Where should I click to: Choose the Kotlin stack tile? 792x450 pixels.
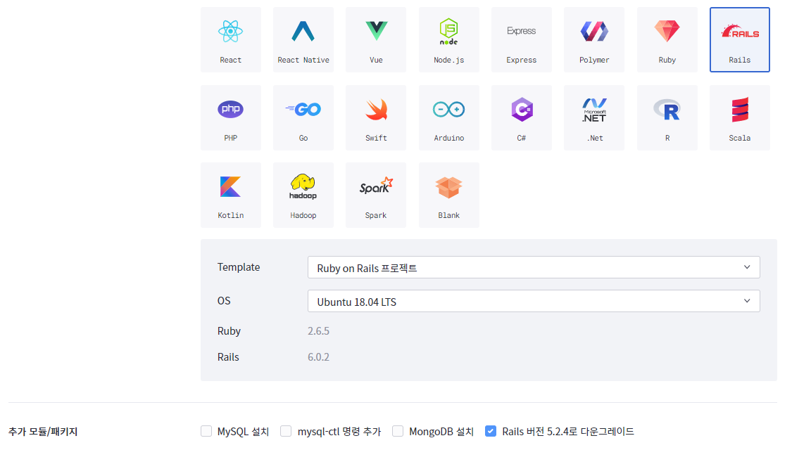pos(231,195)
